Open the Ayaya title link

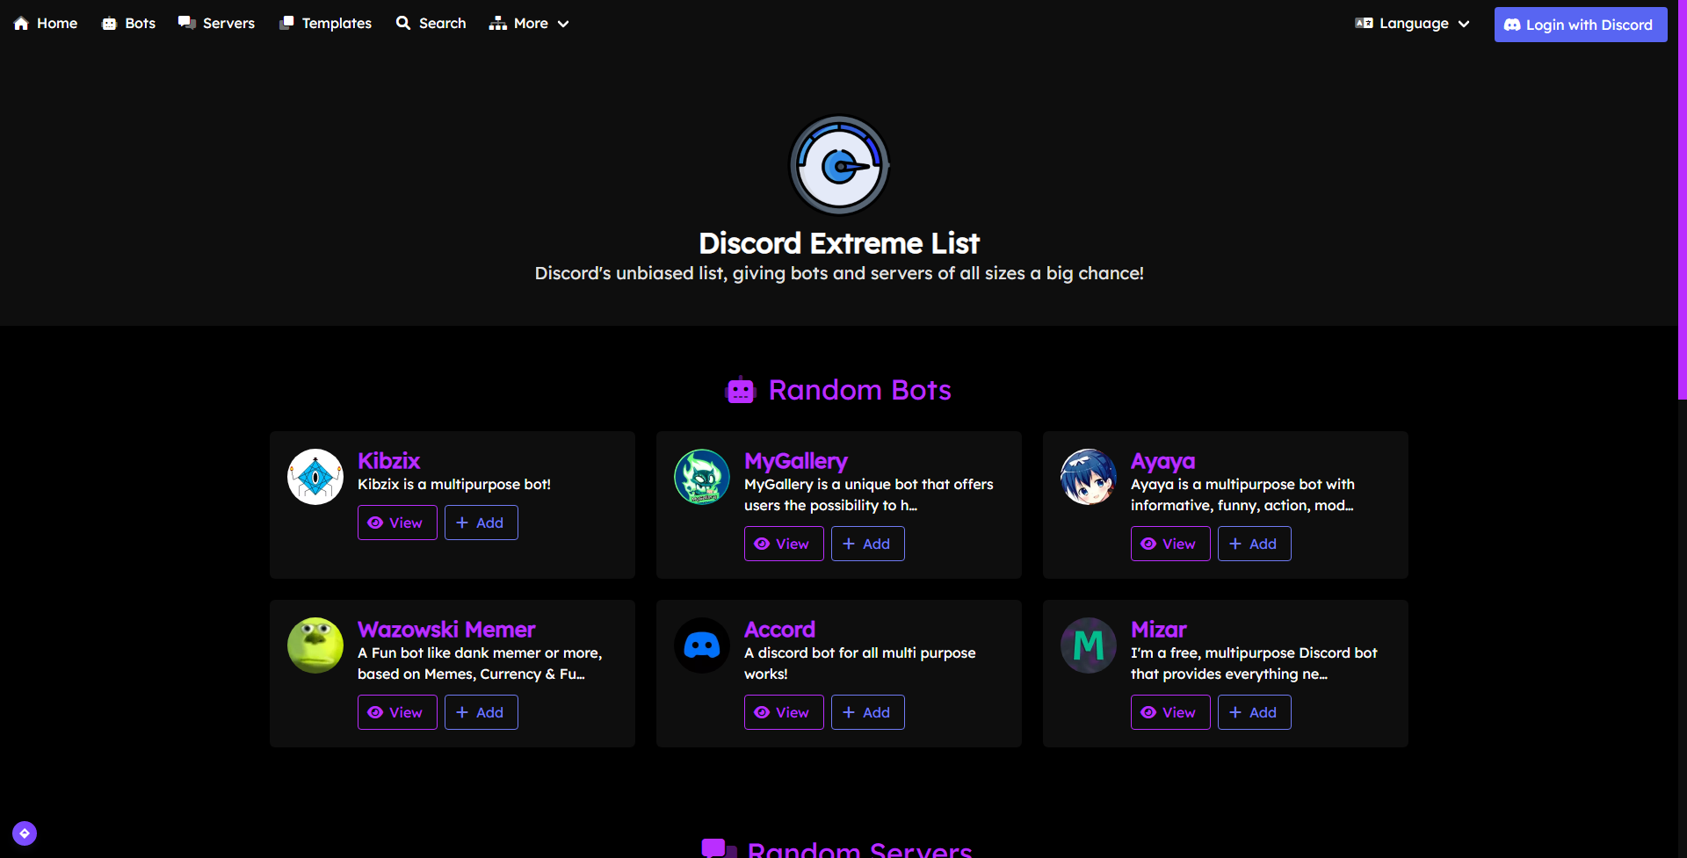(x=1162, y=461)
